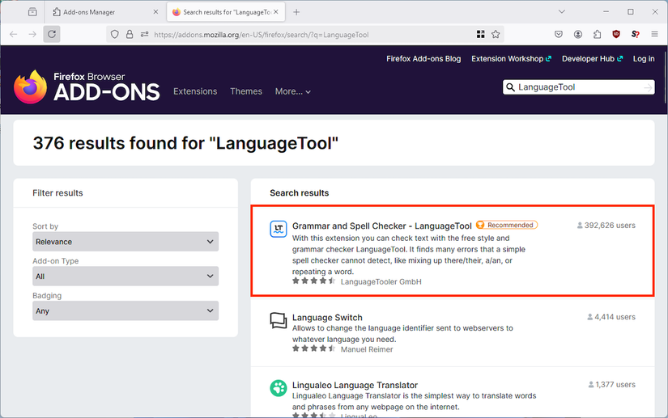This screenshot has width=668, height=418.
Task: Expand the Add-on Type dropdown
Action: (x=126, y=277)
